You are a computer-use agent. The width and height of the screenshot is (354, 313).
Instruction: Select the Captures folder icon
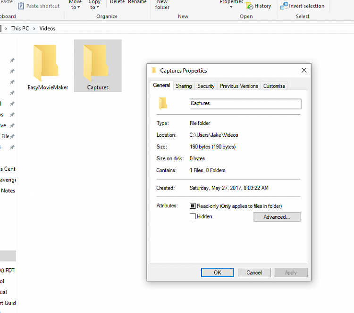click(x=96, y=63)
